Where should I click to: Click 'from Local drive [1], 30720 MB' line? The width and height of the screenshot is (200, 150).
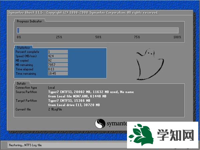click(74, 105)
